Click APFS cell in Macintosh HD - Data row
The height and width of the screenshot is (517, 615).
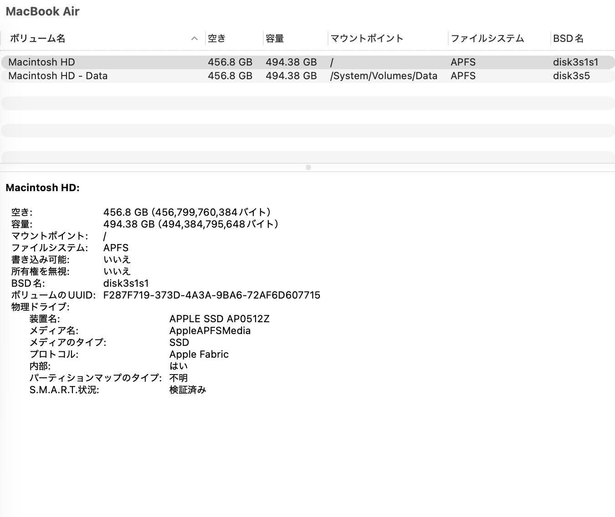(x=463, y=76)
